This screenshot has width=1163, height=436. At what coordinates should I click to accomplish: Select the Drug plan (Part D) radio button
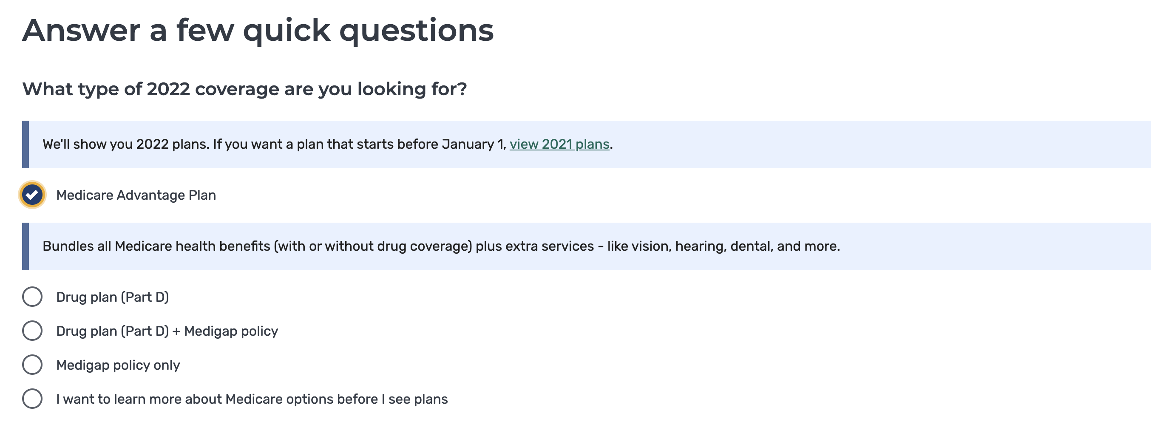pyautogui.click(x=32, y=297)
